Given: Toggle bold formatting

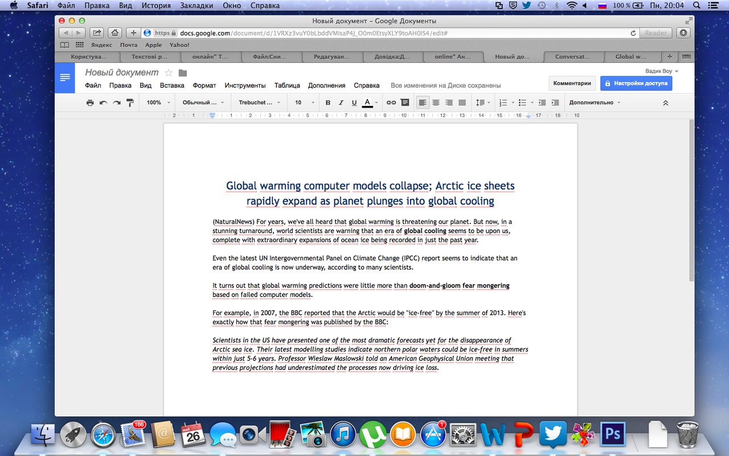Looking at the screenshot, I should point(327,103).
